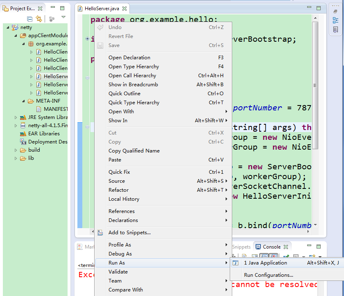This screenshot has height=296, width=344.
Task: Open Run Configurations... dialog
Action: 287,275
